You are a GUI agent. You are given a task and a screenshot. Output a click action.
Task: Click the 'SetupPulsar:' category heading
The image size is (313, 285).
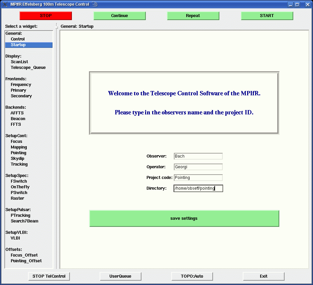click(x=18, y=210)
